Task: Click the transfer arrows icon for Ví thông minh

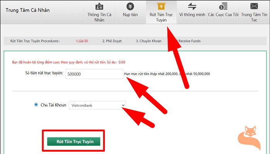Action: (x=192, y=7)
